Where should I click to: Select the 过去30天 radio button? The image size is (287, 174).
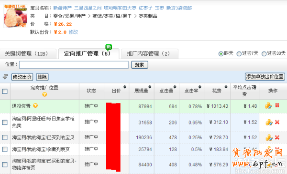pyautogui.click(x=264, y=54)
